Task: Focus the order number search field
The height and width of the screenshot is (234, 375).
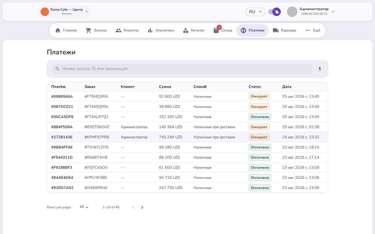Action: tap(182, 69)
